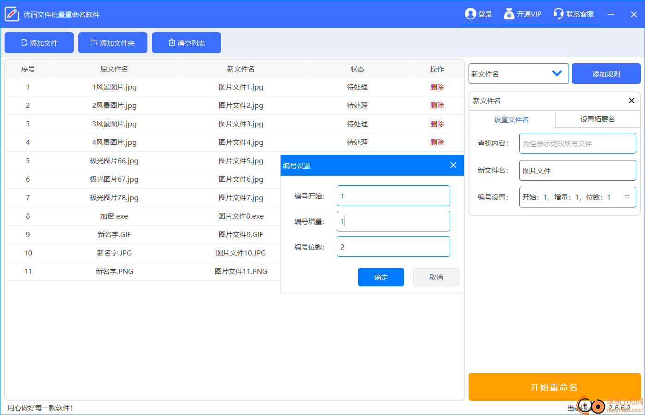Minimize the application window
Viewport: 645px width, 415px height.
(x=611, y=14)
